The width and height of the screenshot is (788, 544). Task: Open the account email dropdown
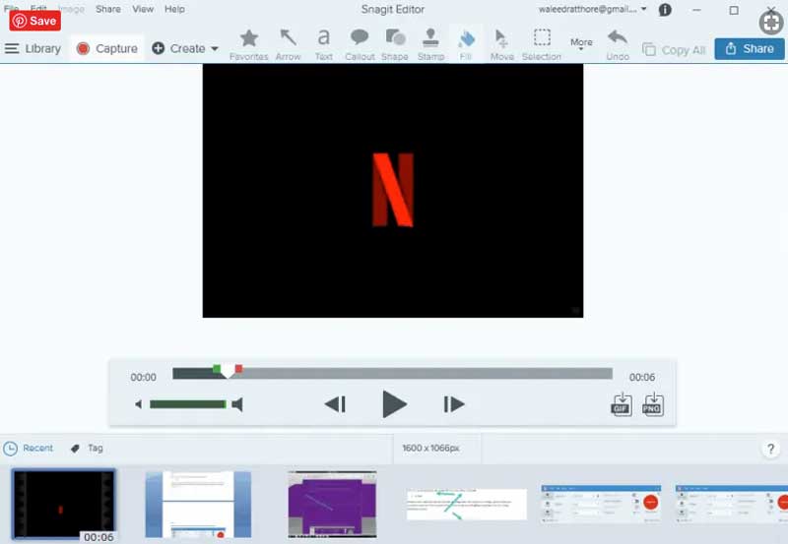pyautogui.click(x=593, y=9)
